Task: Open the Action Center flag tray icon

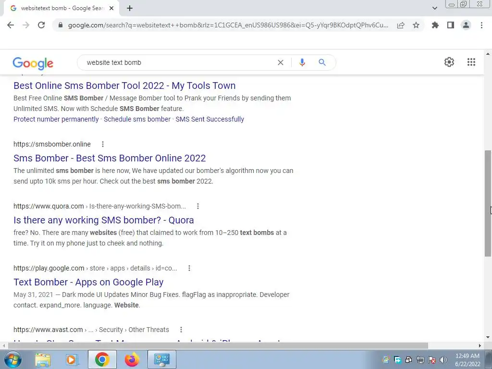Action: [x=432, y=360]
